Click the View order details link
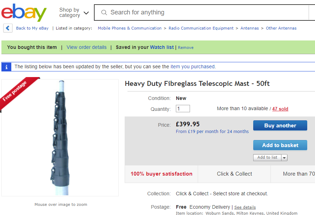 pyautogui.click(x=87, y=47)
